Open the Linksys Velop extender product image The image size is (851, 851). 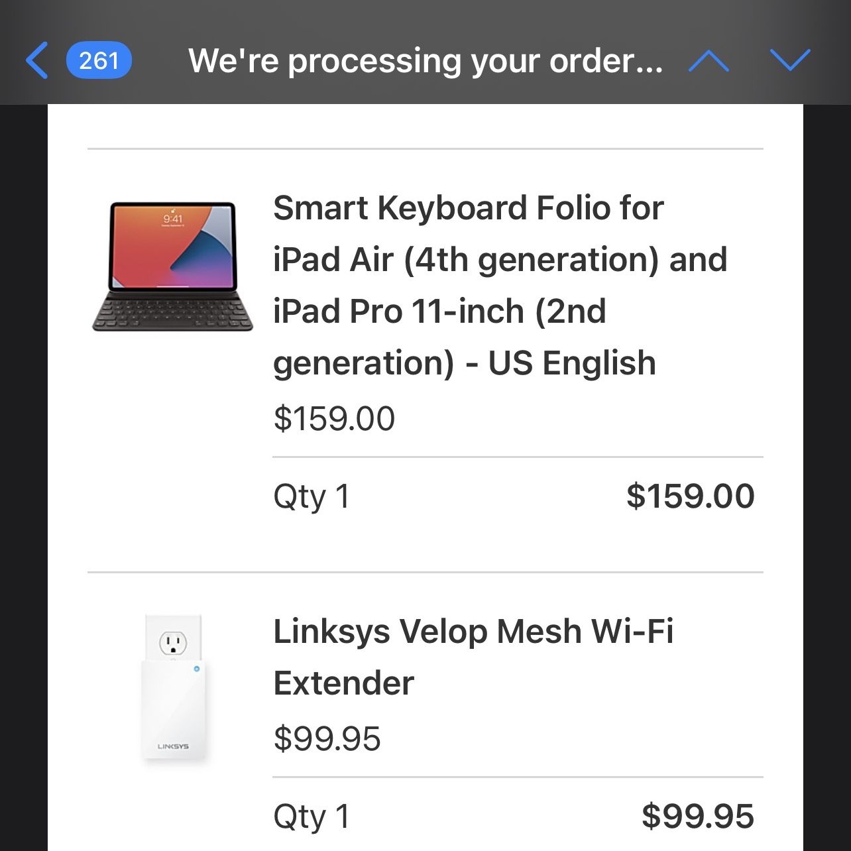click(174, 690)
